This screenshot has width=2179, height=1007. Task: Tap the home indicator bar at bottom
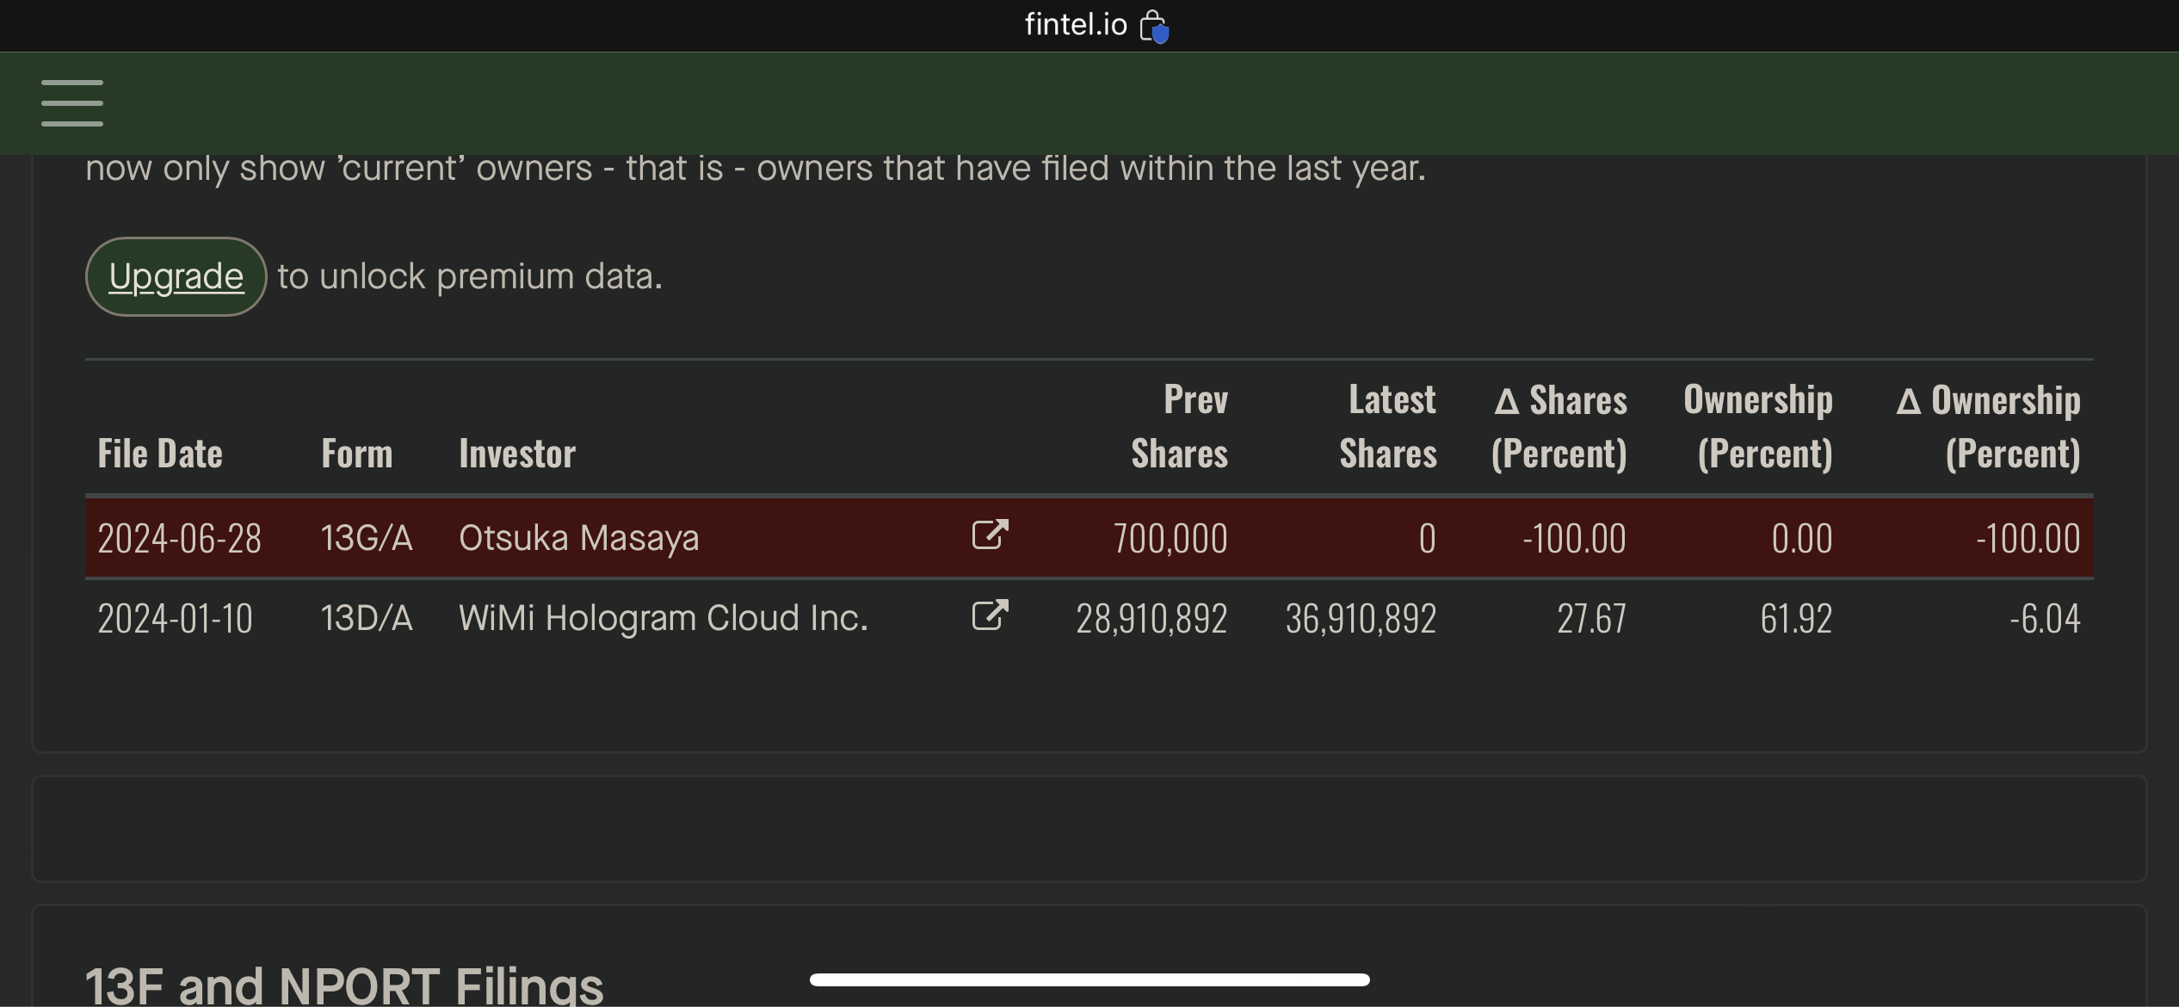[x=1089, y=979]
